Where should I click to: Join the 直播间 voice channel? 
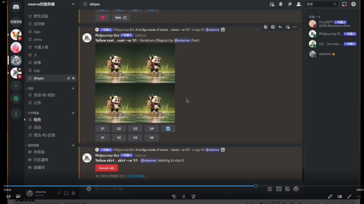(51, 168)
